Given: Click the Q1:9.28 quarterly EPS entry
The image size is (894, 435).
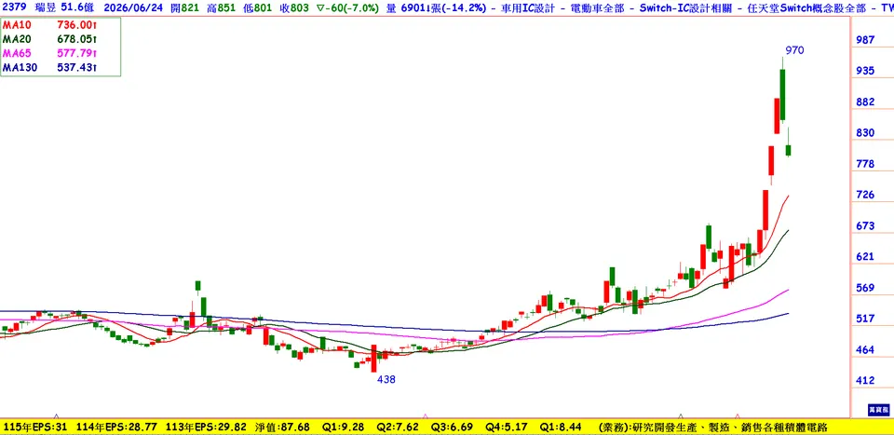Looking at the screenshot, I should [x=345, y=427].
